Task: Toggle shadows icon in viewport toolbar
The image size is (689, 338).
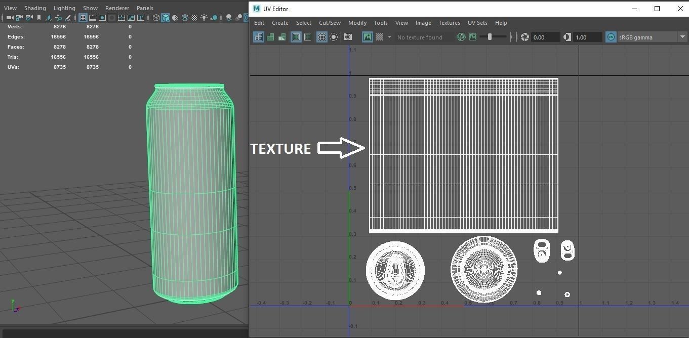Action: click(x=214, y=18)
